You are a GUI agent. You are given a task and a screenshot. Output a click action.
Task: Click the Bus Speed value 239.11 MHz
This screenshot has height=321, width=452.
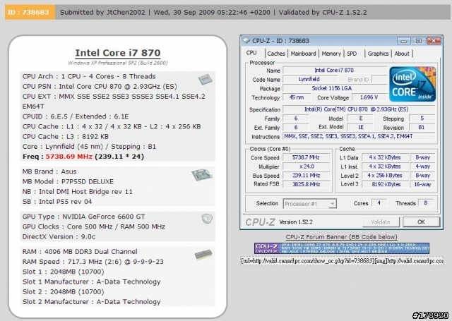[306, 176]
